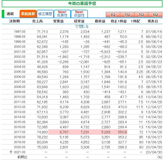Open the 修正履歴 tab

45,14
